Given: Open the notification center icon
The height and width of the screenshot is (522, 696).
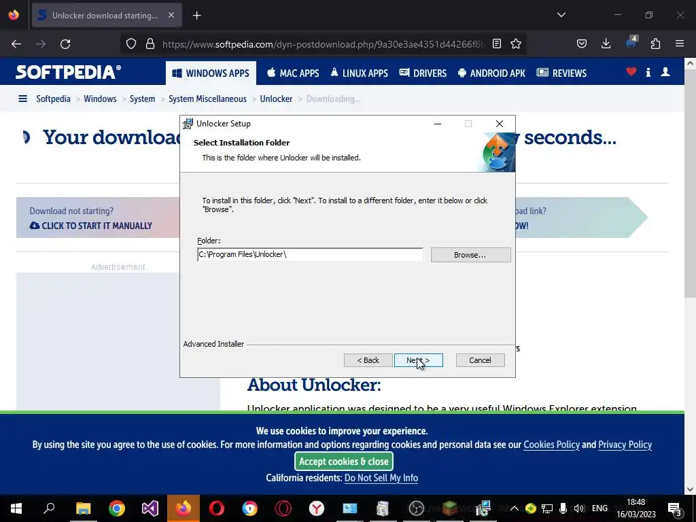Looking at the screenshot, I should 674,508.
